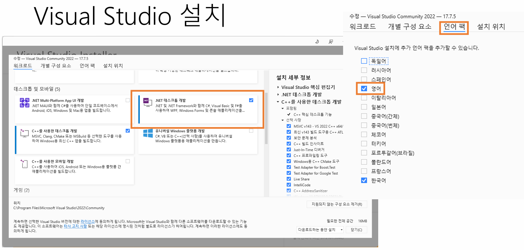Open 개별 구성 요소 tab in Installer window
The image size is (524, 250).
(56, 66)
